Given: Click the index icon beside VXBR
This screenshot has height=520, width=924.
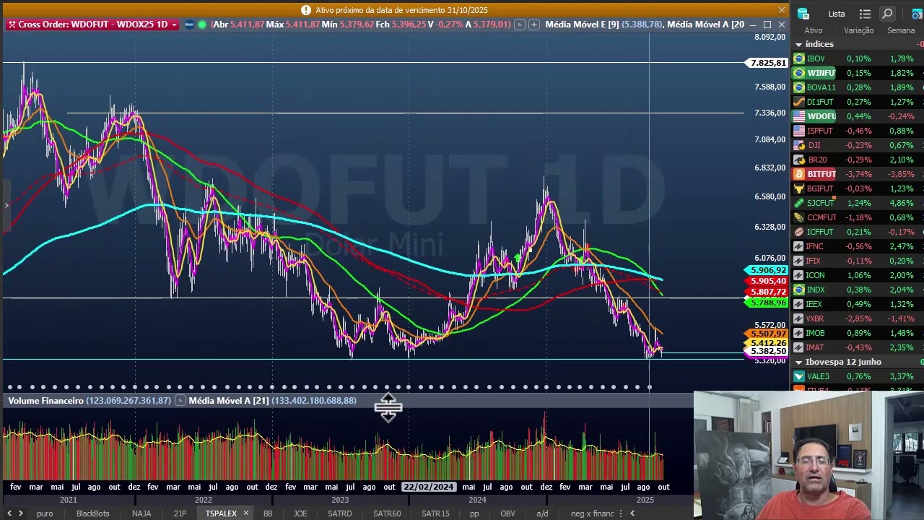Looking at the screenshot, I should [x=798, y=318].
